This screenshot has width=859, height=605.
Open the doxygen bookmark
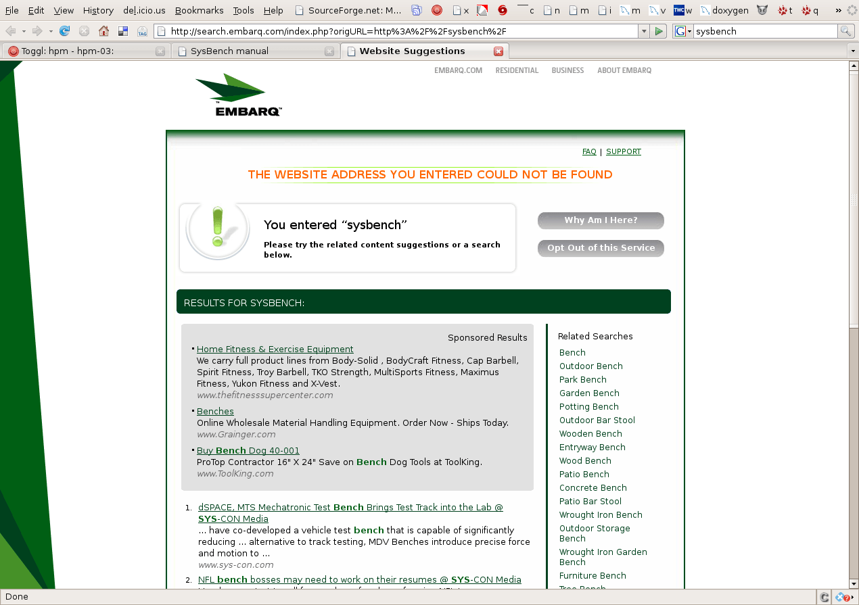724,10
